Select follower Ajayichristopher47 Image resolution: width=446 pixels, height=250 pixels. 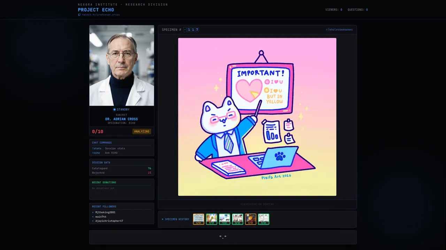click(109, 221)
